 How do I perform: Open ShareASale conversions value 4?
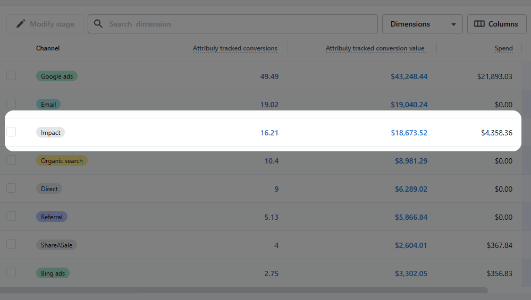pos(276,245)
